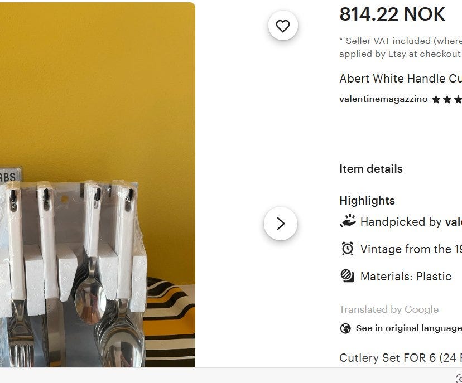Click the Seller VAT included notice
The image size is (462, 383).
point(401,47)
